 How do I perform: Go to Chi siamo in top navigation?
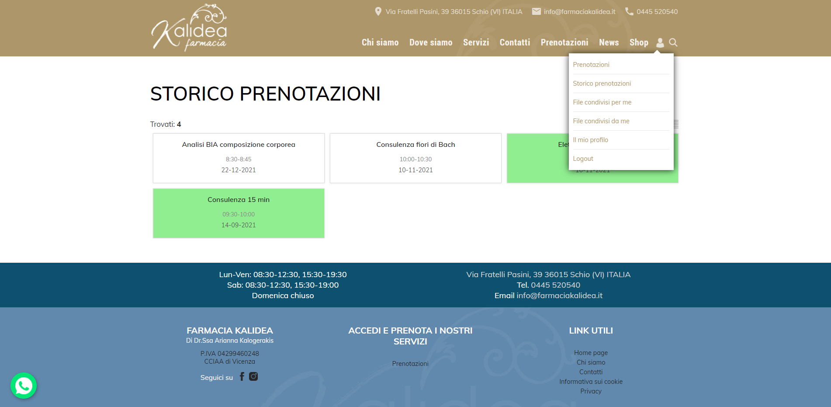click(380, 42)
